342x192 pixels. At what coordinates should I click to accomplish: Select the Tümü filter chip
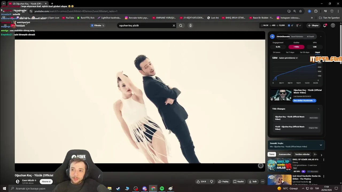click(x=272, y=154)
